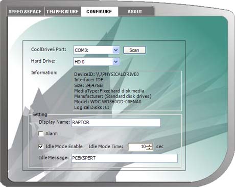Click the Hard Drive label
This screenshot has width=235, height=187.
coord(43,61)
